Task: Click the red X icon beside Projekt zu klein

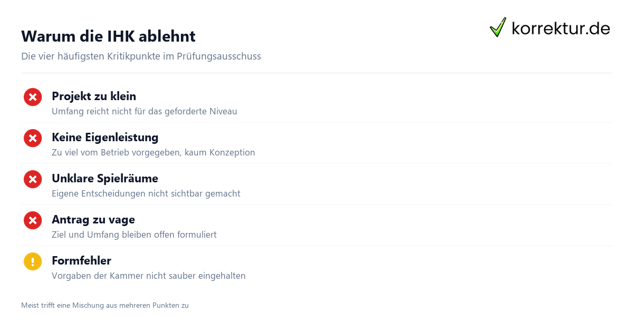Action: pos(33,97)
